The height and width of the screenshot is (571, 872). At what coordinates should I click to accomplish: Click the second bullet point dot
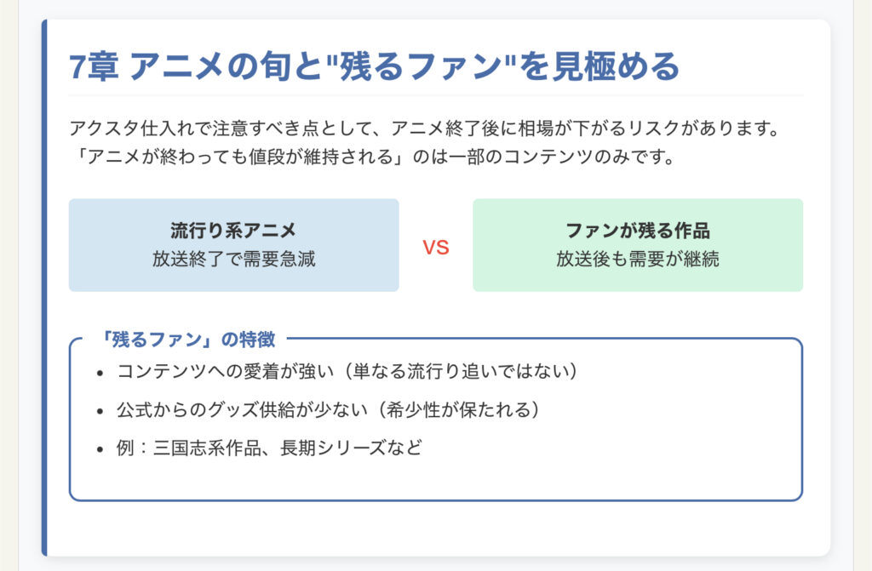[100, 411]
